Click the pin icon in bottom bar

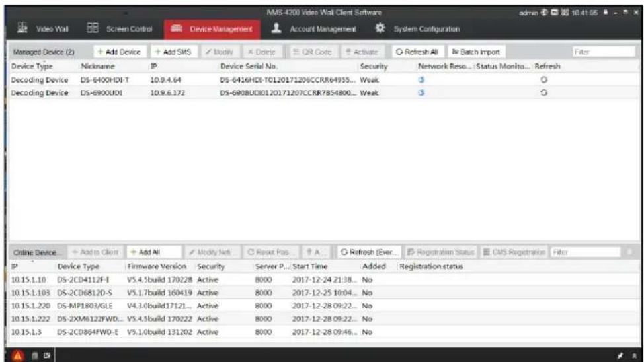[x=620, y=356]
